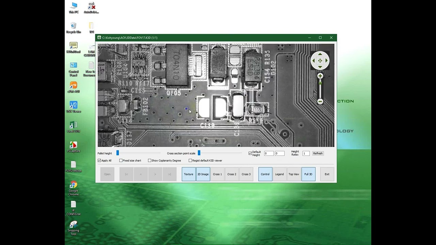Click the previous < navigation button

[x=141, y=174]
